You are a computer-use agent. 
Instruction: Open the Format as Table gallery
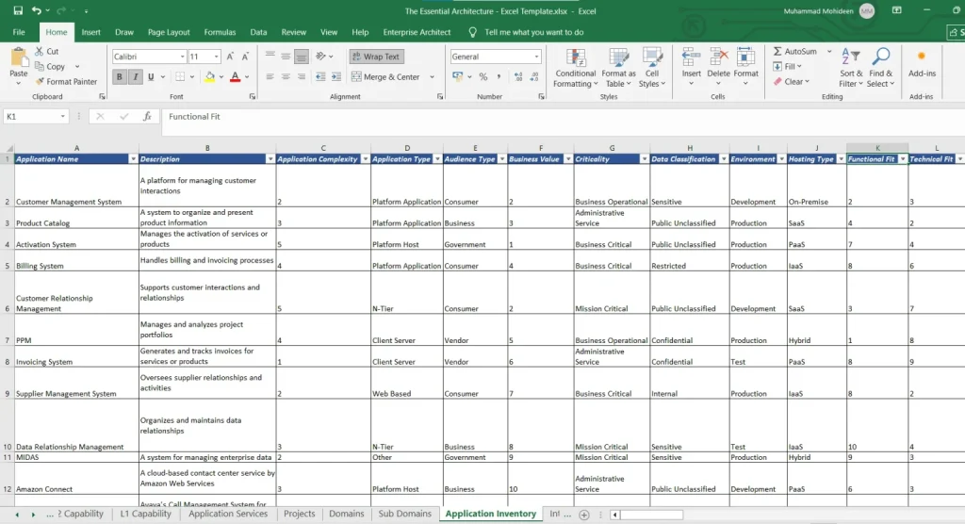pyautogui.click(x=618, y=68)
